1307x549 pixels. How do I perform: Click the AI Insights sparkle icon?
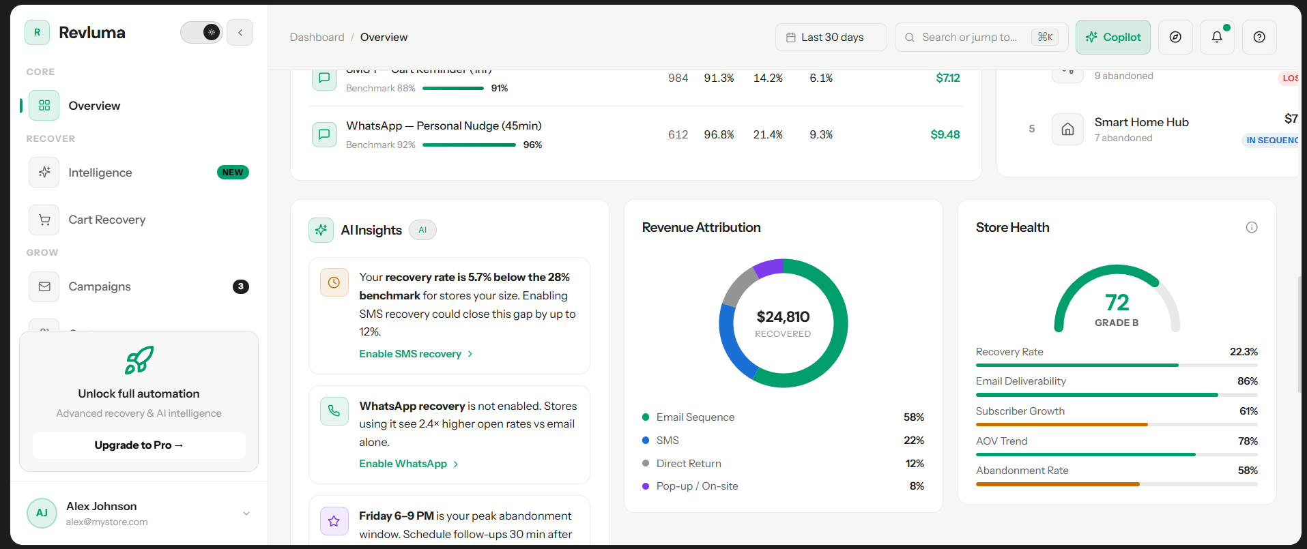(x=321, y=231)
